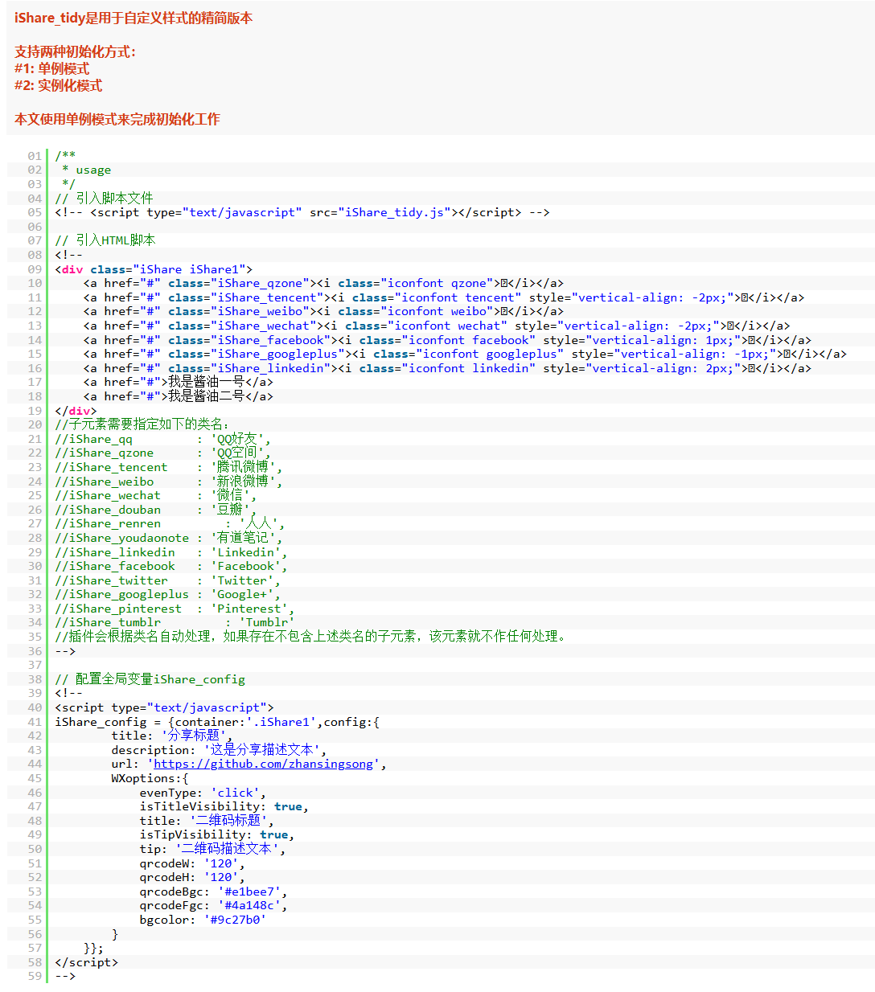Click line number 01 in gutter
This screenshot has height=992, width=875.
point(35,156)
